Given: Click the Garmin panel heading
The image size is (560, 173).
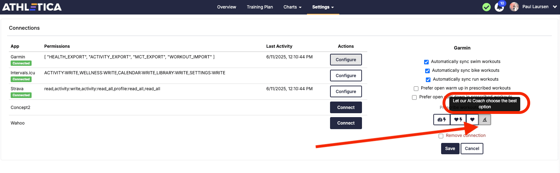Looking at the screenshot, I should (x=462, y=48).
